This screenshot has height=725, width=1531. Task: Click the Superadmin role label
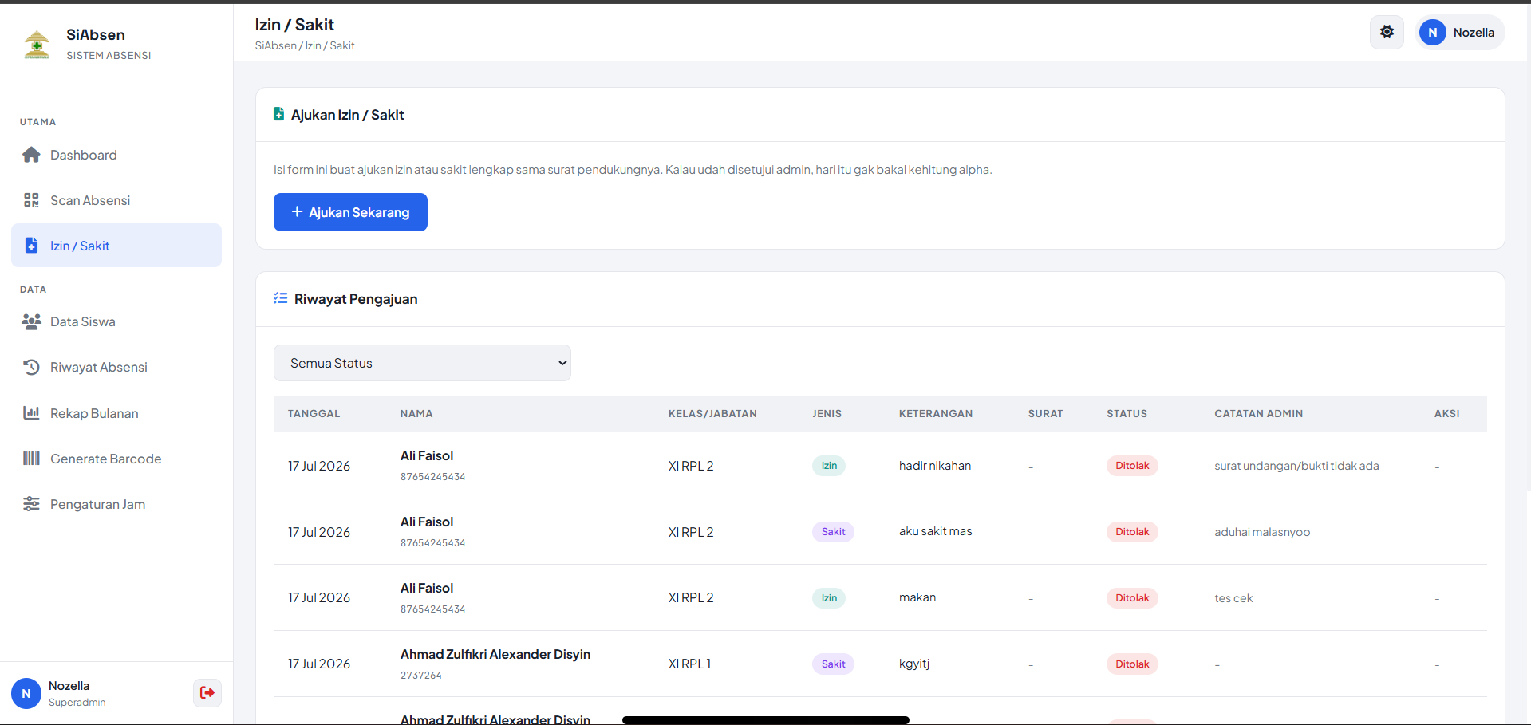coord(77,703)
